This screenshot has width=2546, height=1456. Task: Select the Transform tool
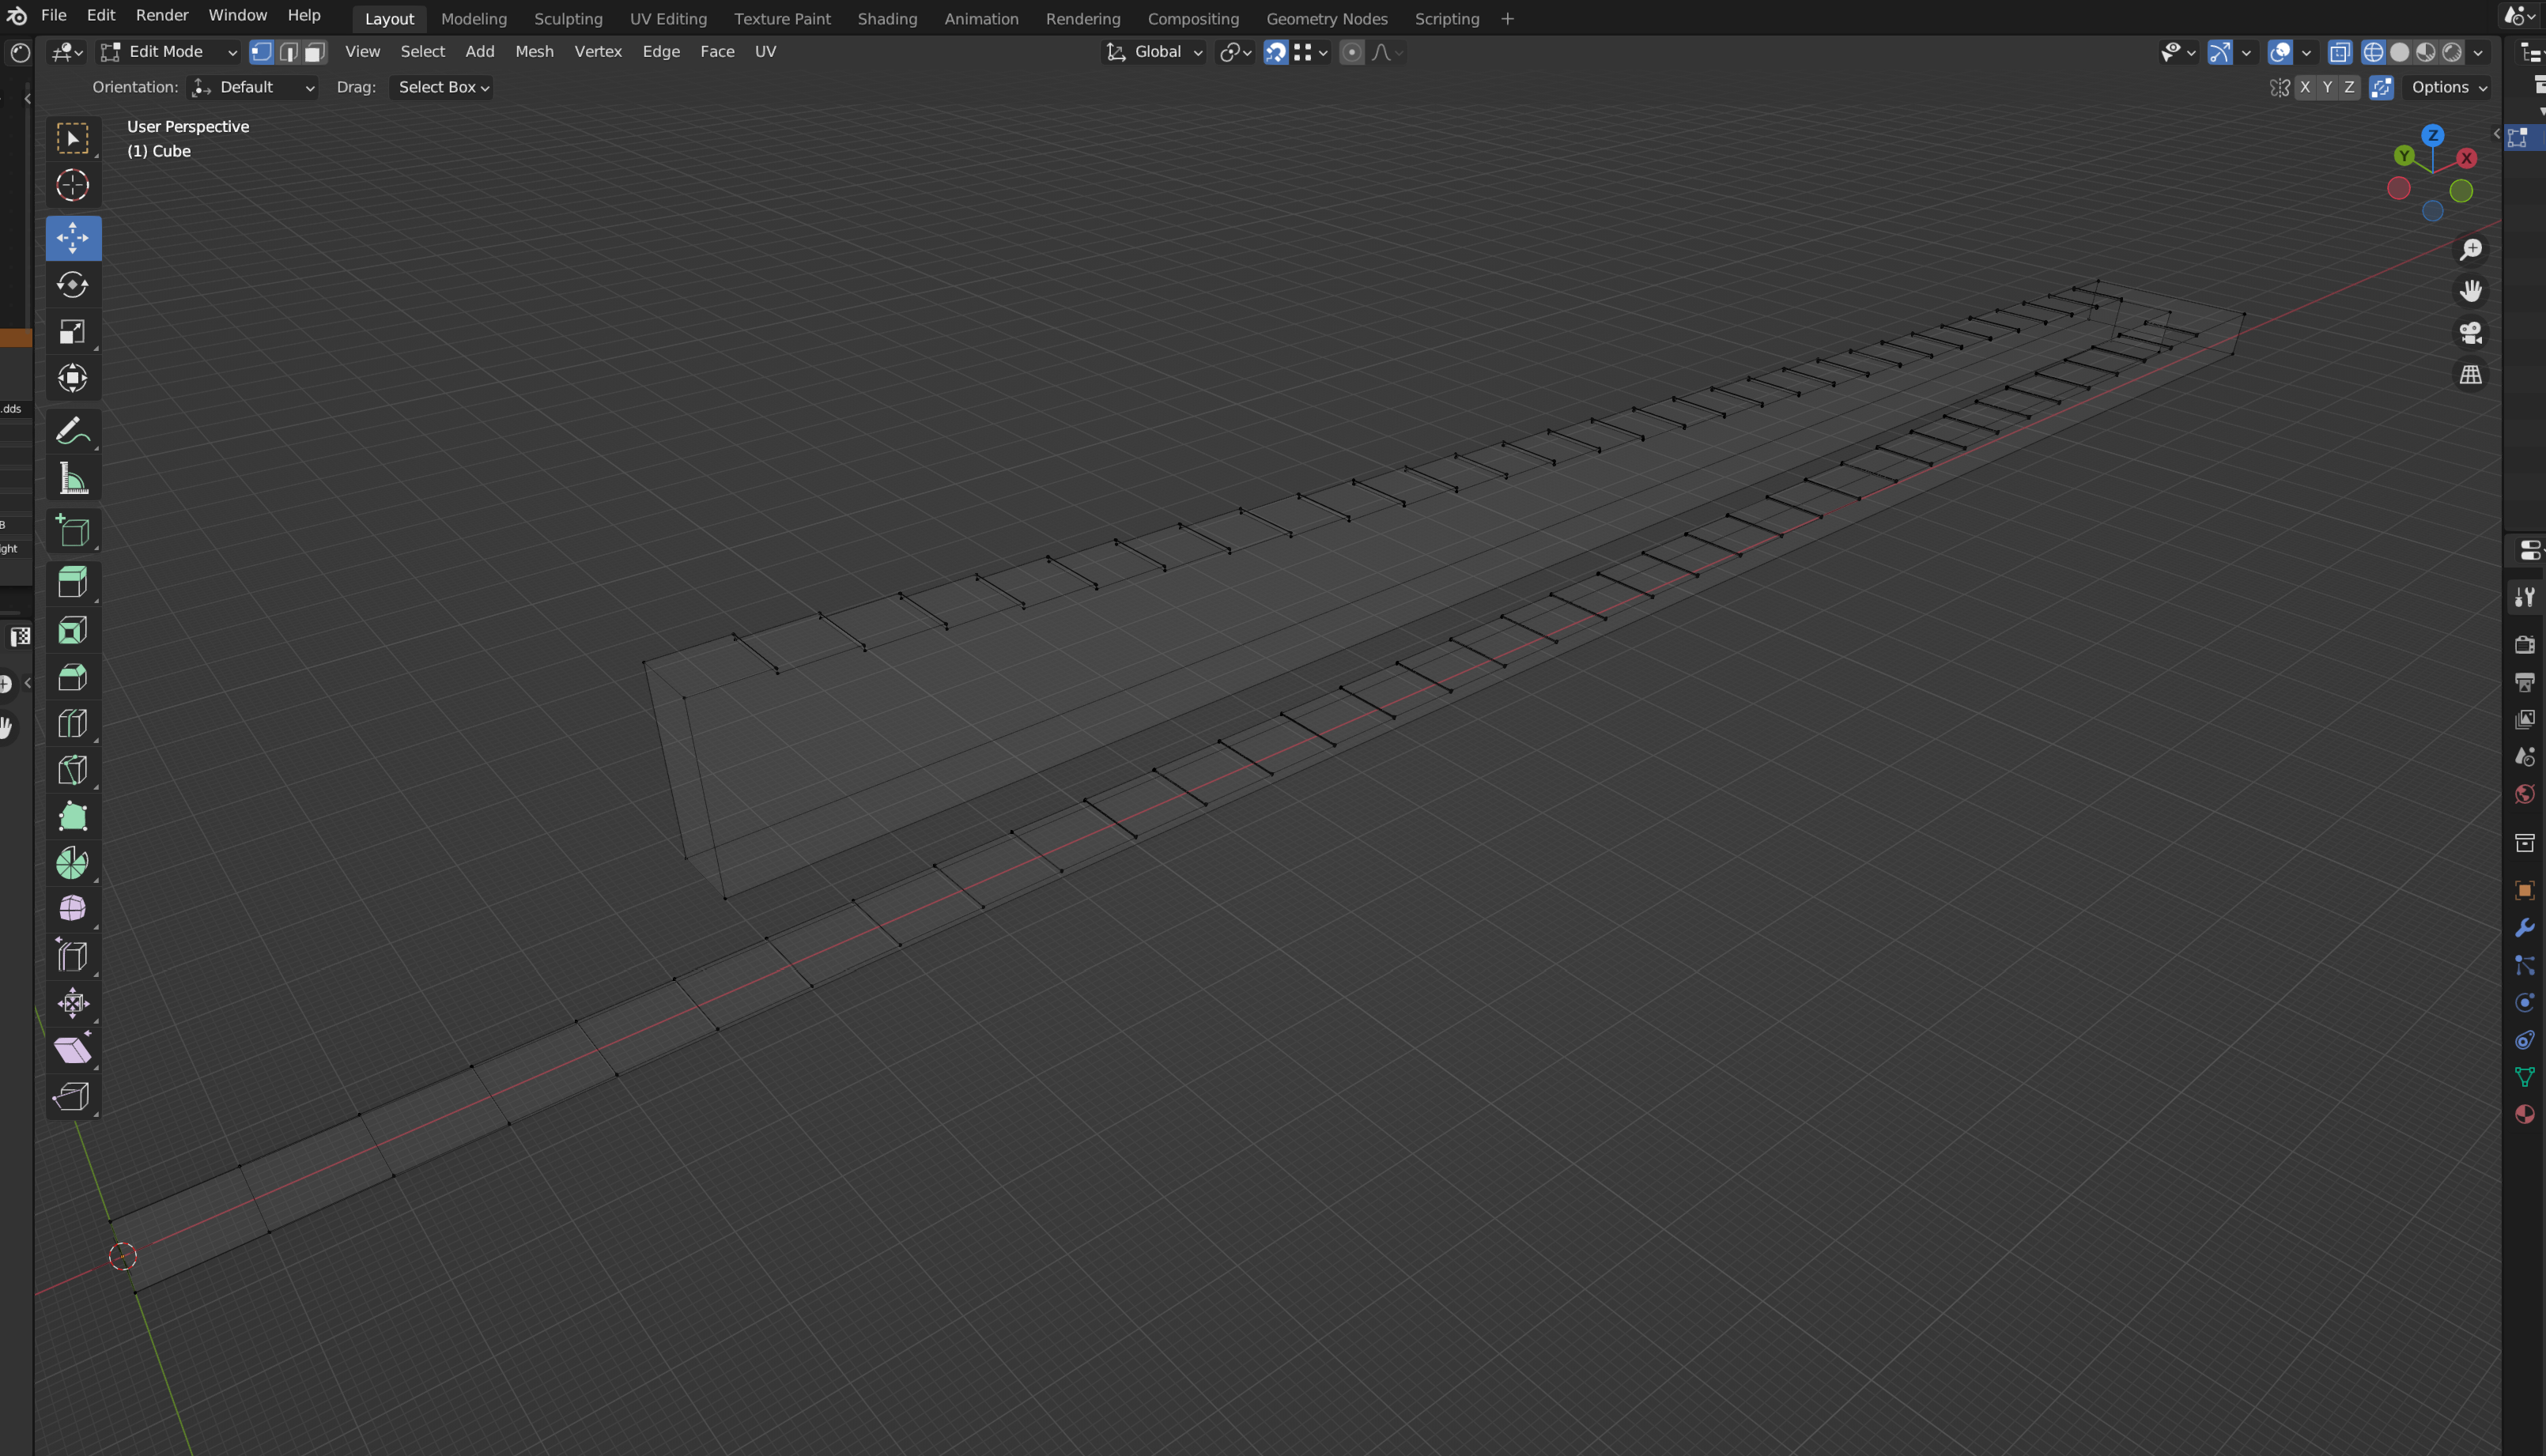(72, 378)
